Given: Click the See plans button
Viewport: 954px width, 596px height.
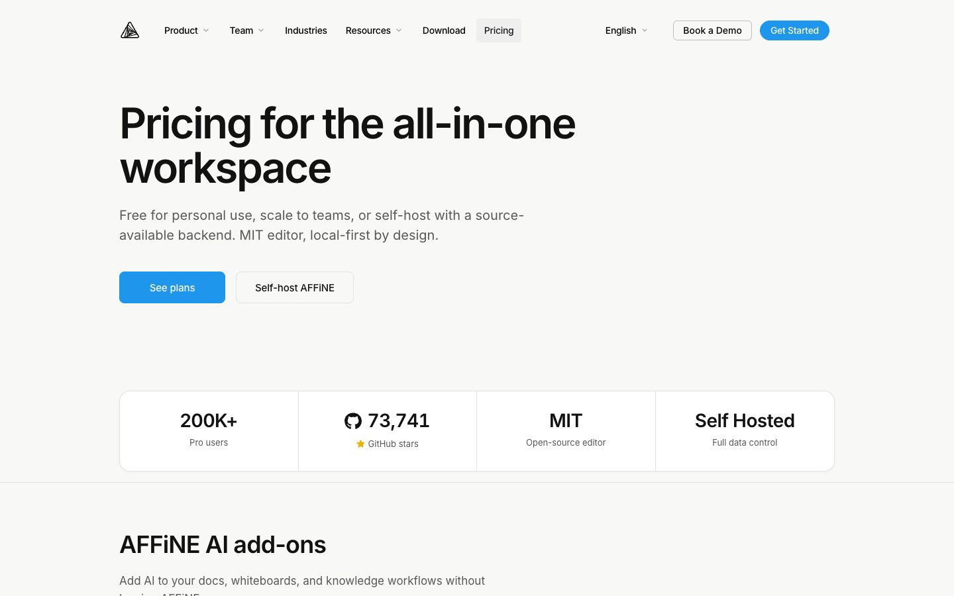Looking at the screenshot, I should tap(172, 287).
